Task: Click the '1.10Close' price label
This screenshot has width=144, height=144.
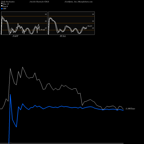Action: [x=130, y=109]
